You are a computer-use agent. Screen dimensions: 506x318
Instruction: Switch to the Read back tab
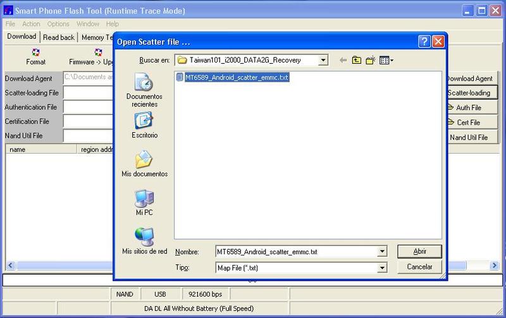tap(59, 37)
